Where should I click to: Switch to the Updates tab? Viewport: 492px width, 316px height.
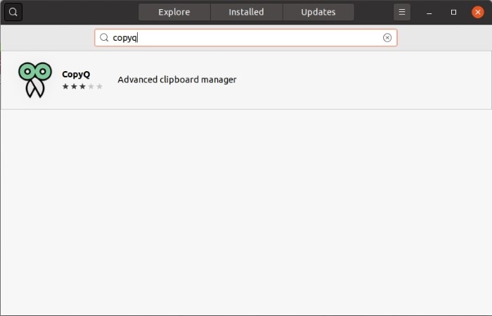(x=318, y=12)
